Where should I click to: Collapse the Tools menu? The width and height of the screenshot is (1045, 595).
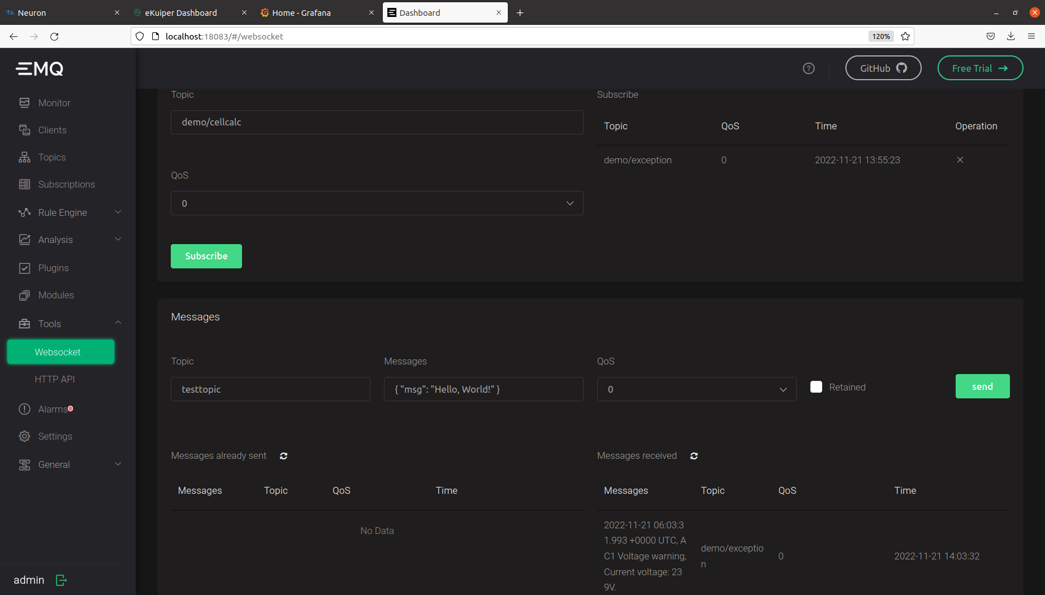[x=118, y=323]
